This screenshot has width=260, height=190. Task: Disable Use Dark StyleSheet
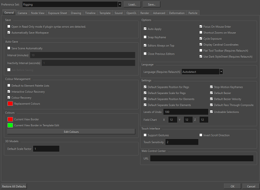[x=201, y=56]
